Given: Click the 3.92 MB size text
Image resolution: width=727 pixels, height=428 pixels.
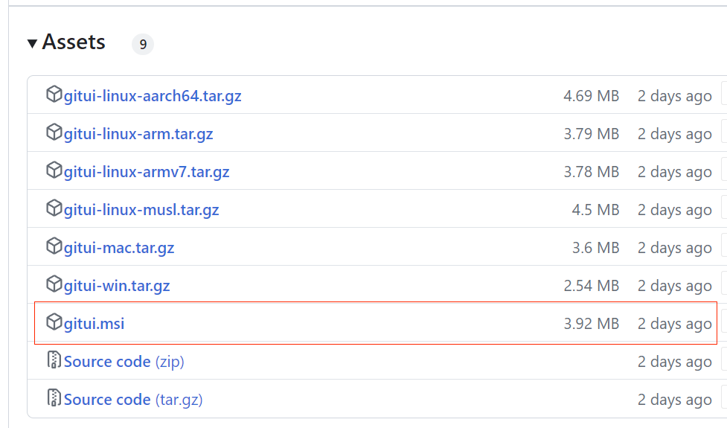Looking at the screenshot, I should coord(591,324).
